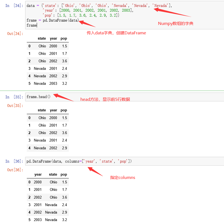Place cursor on 'frame = pd.DataFrame(data)' line
224x223 pixels.
point(52,20)
